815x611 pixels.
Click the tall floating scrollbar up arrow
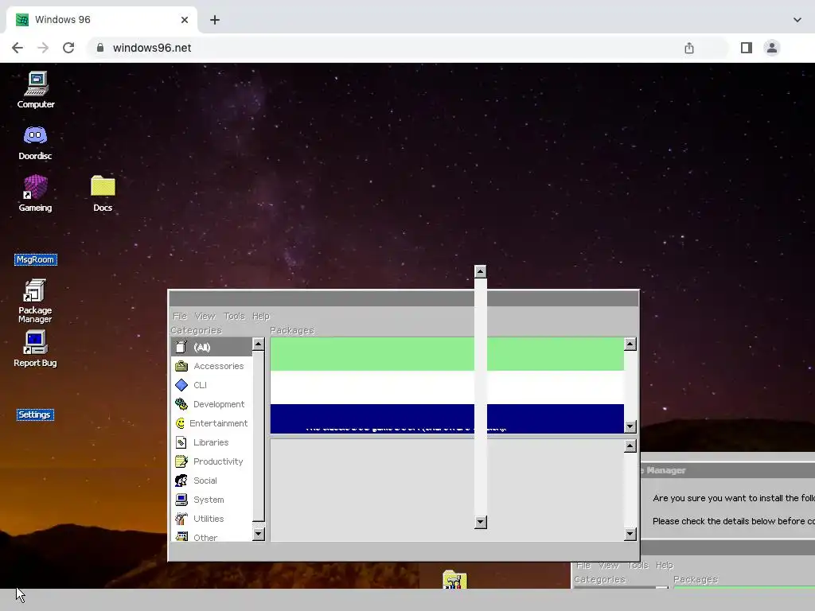(480, 271)
